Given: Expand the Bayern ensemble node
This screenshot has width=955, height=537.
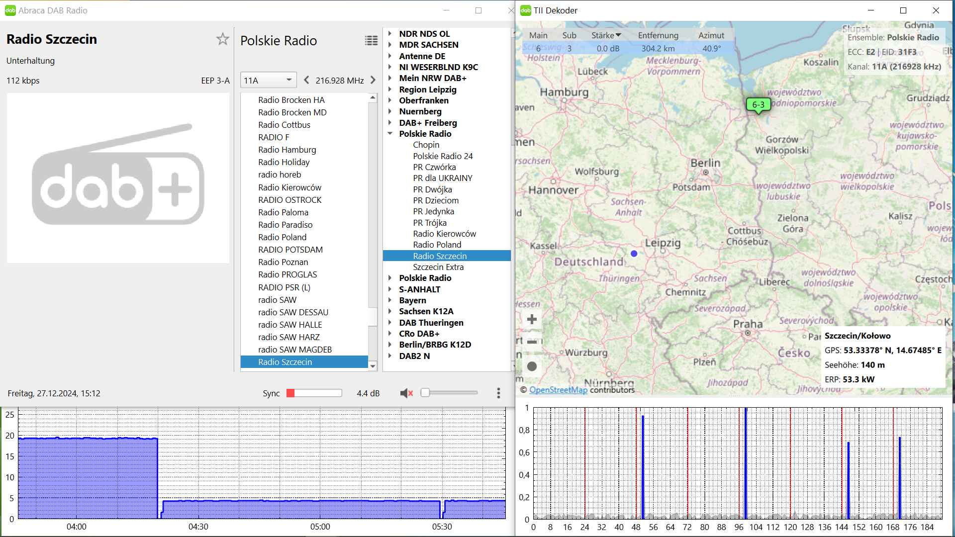Looking at the screenshot, I should point(390,300).
